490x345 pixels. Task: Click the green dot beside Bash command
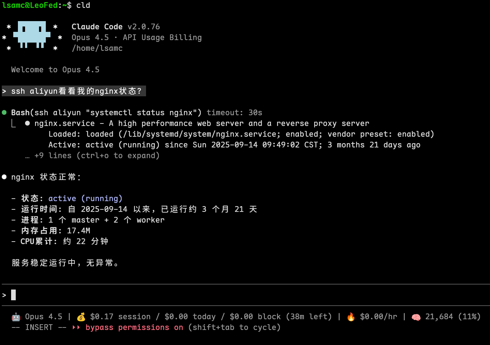[4, 113]
